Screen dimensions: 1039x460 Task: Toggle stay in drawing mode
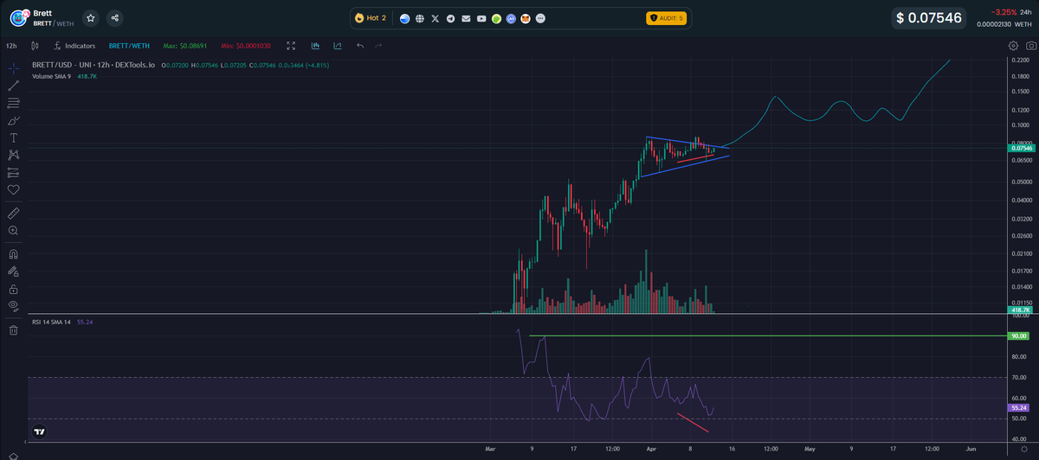point(13,272)
